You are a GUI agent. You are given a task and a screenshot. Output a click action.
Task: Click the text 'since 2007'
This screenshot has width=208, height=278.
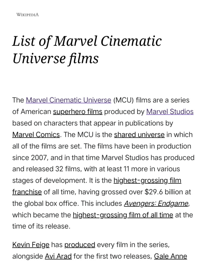27,158
